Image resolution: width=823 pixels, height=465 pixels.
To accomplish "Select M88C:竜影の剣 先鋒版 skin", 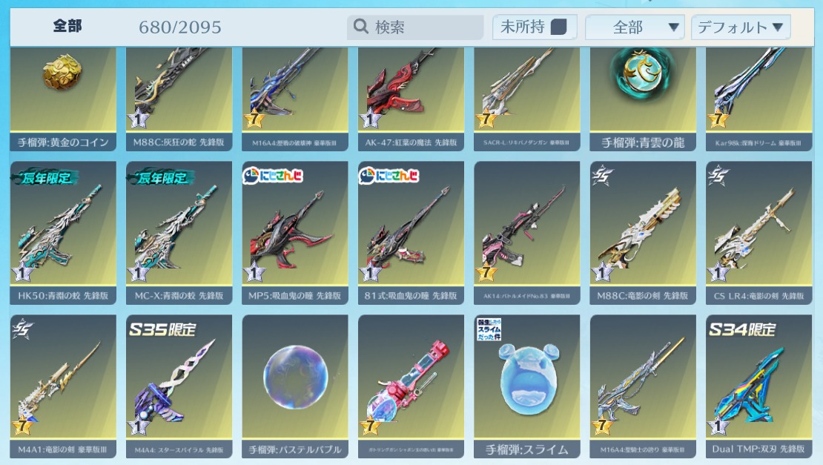I will tap(643, 233).
